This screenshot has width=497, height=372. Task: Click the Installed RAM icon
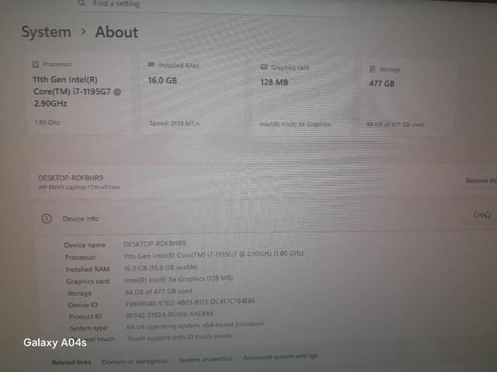click(151, 64)
